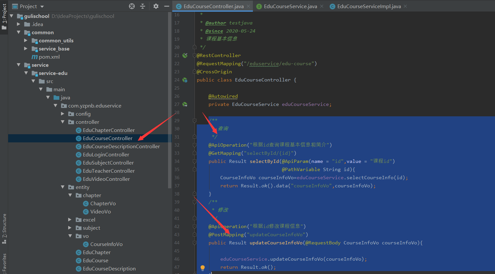Click the intention light bulb on line 47
This screenshot has width=495, height=274.
[x=203, y=267]
